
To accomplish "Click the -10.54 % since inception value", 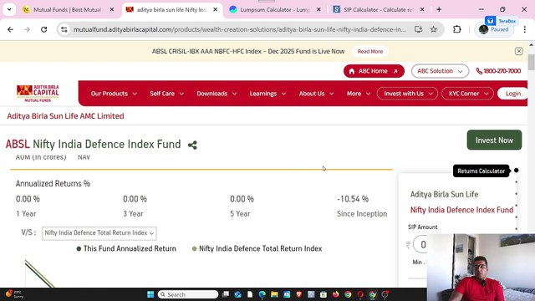I will [353, 199].
